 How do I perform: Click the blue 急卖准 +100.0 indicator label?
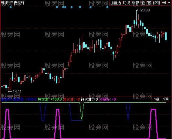pos(24,99)
